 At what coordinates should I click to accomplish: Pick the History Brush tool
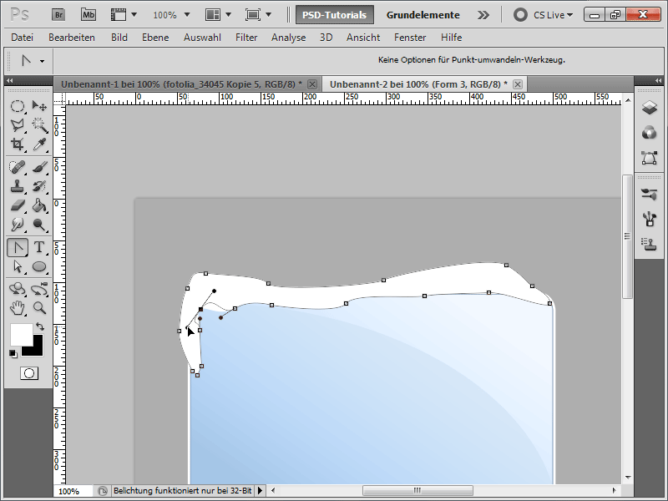coord(39,186)
